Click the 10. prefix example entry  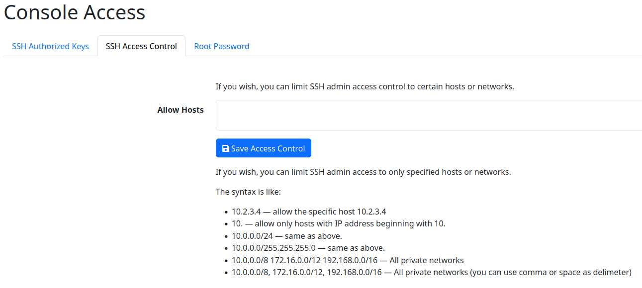coord(338,223)
